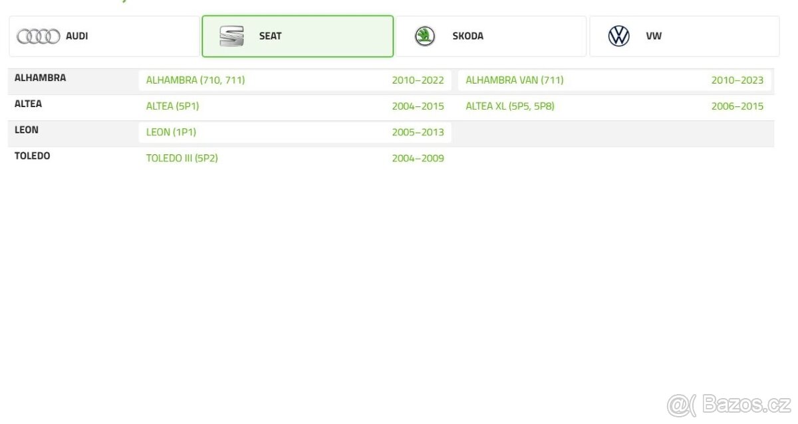Screen dimensions: 798x424
Task: Click the 2005–2013 year range for Leon
Action: 418,132
